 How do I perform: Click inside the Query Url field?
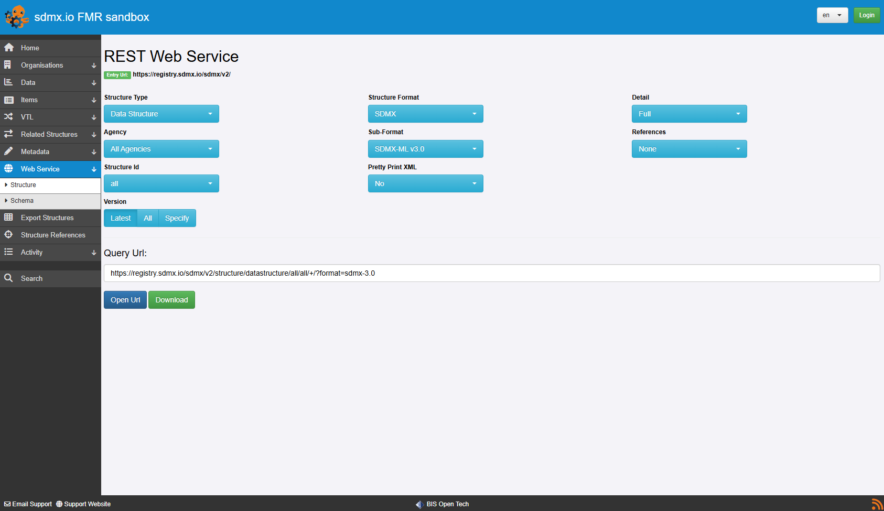click(x=491, y=273)
